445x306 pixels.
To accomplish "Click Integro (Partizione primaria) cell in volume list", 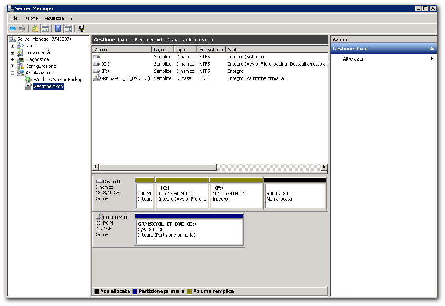I will pos(257,78).
